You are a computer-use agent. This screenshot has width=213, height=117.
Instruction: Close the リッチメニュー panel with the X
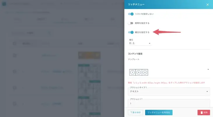coord(207,5)
